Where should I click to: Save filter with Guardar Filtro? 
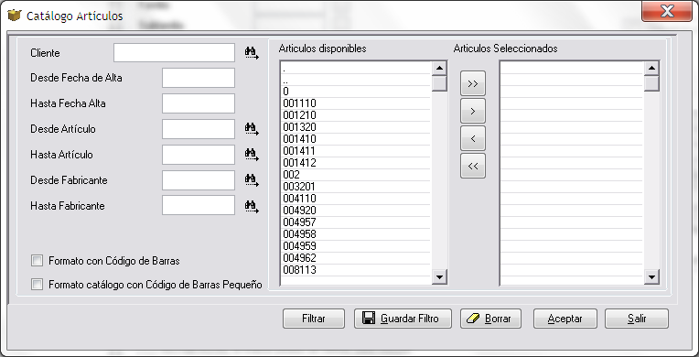403,319
